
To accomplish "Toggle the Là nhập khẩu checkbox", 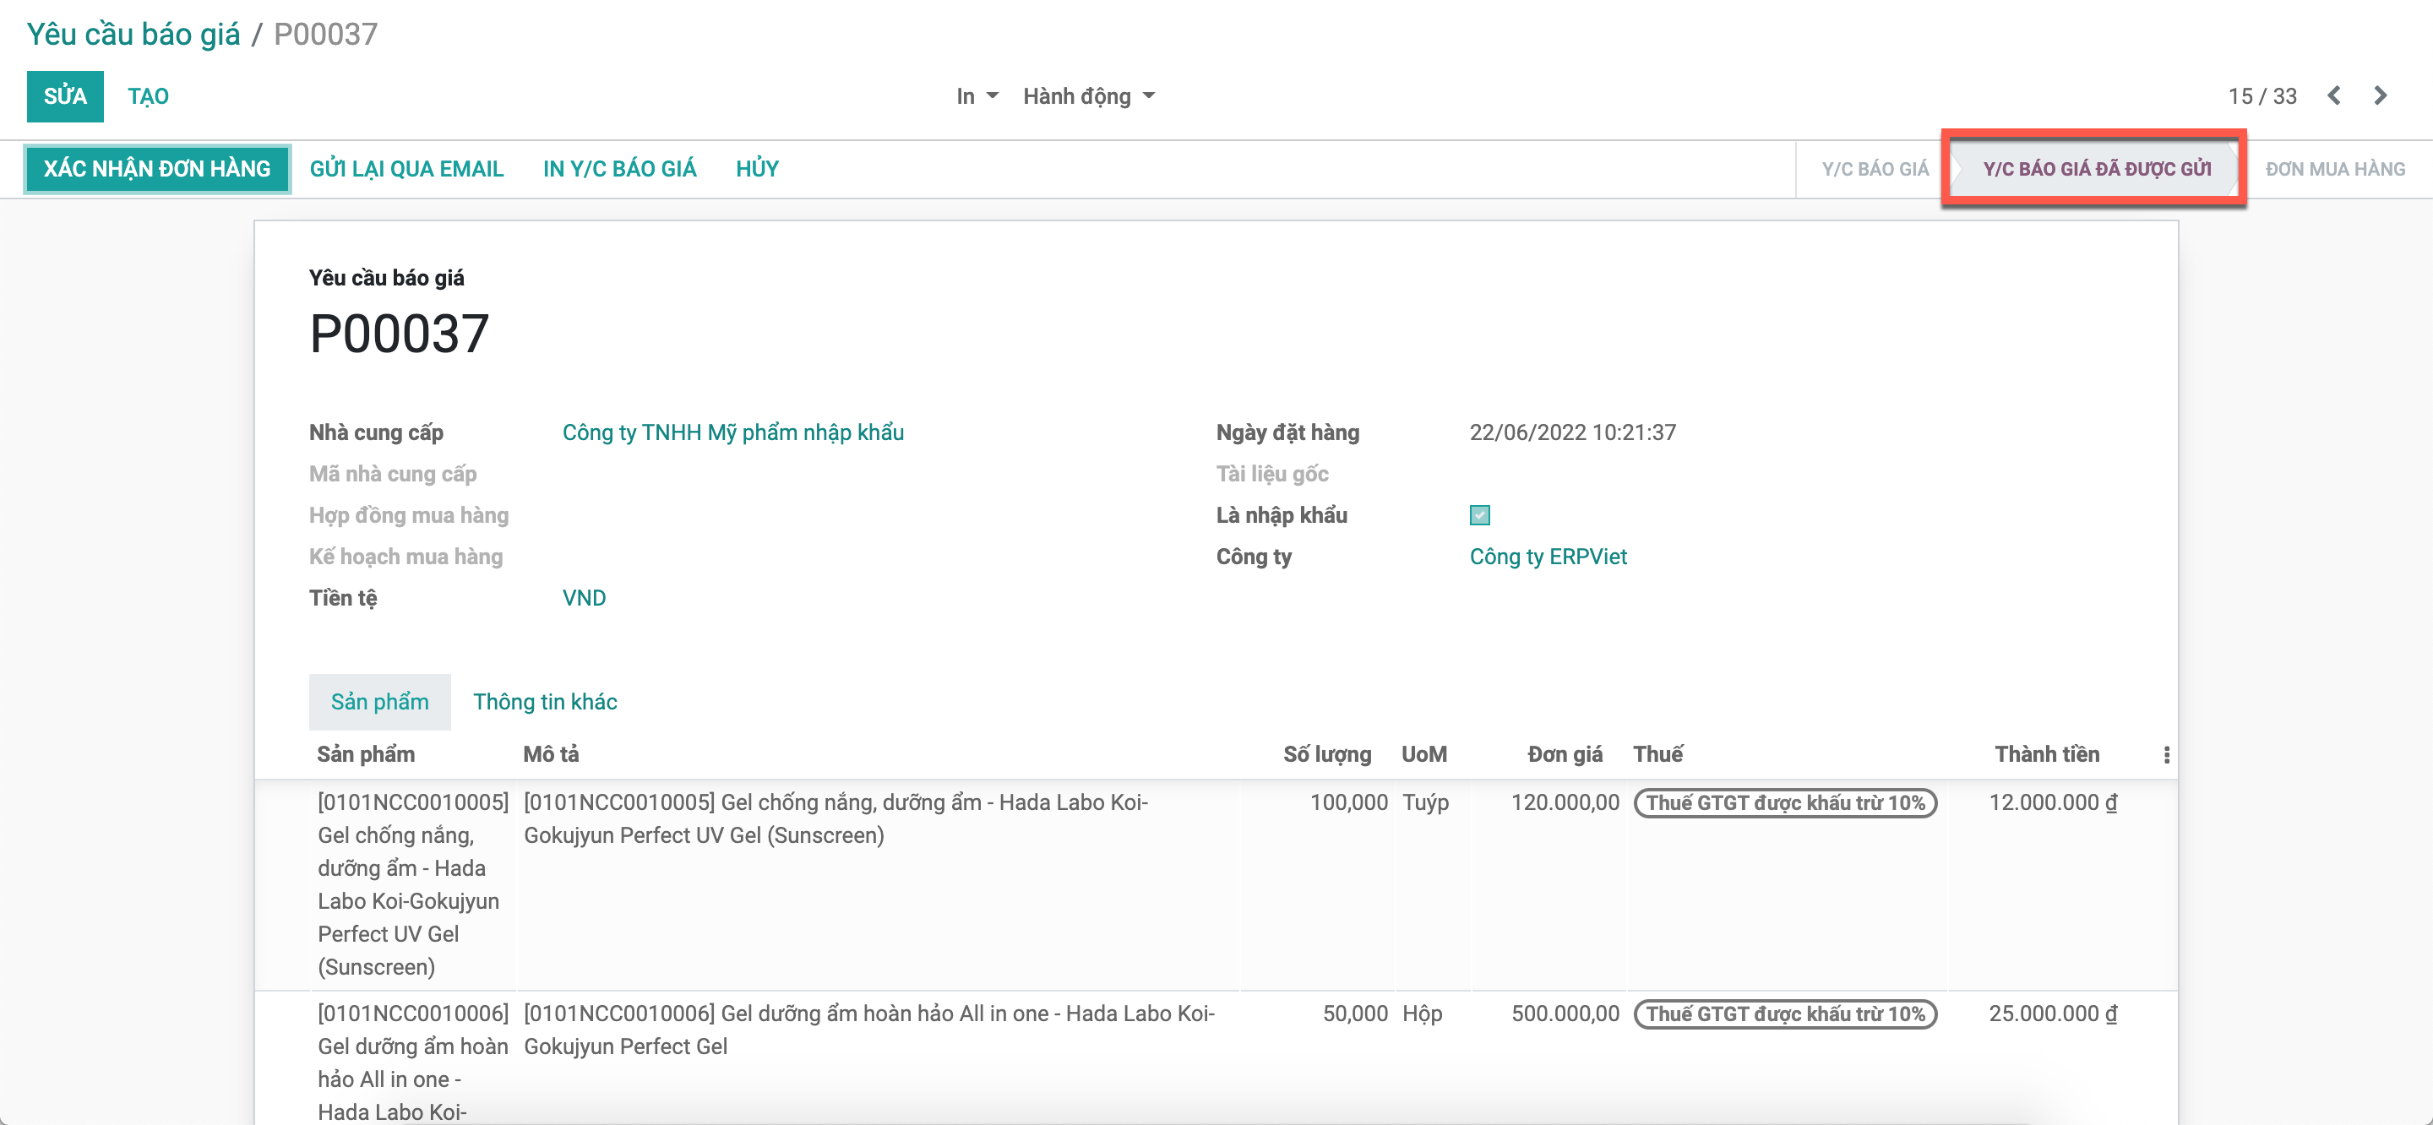I will 1479,515.
